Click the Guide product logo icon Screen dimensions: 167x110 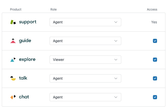[x=13, y=41]
